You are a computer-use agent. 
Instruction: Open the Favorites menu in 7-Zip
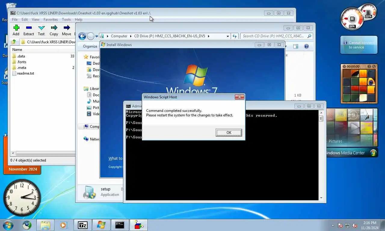tap(51, 20)
